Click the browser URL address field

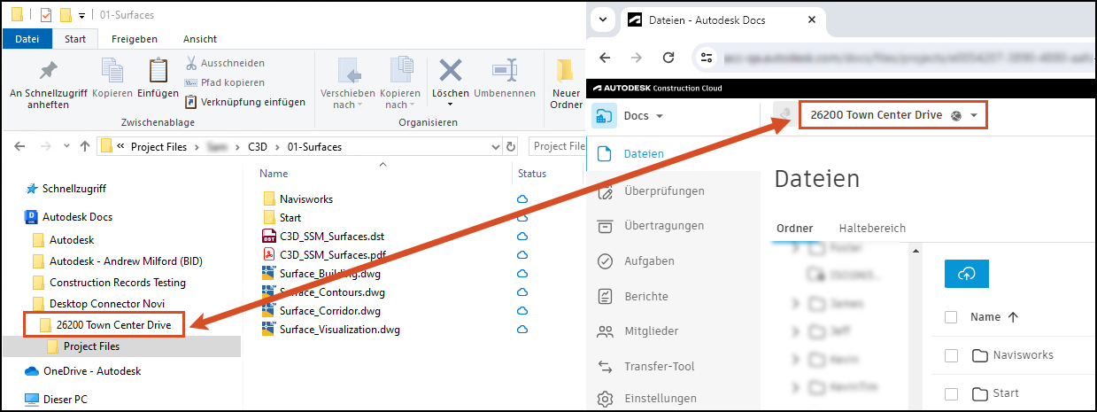click(x=896, y=58)
